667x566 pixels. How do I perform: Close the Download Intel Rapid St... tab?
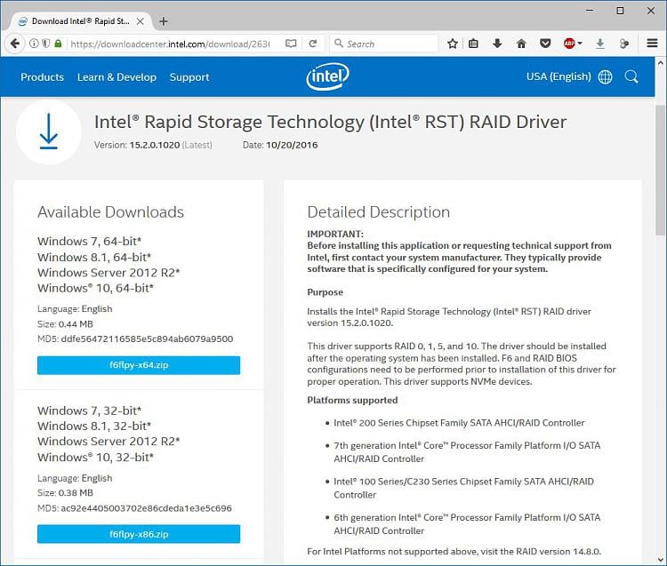[140, 21]
